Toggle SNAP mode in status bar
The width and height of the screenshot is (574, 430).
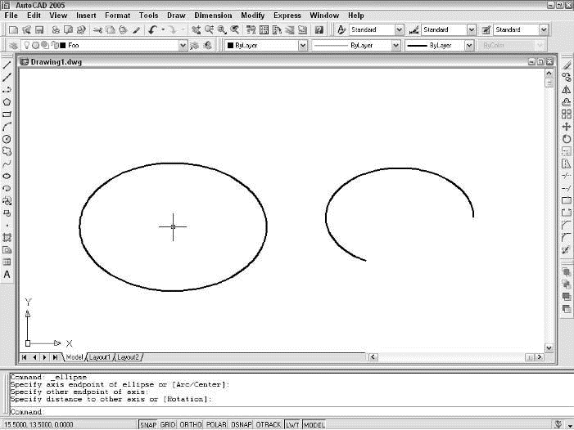tap(148, 424)
